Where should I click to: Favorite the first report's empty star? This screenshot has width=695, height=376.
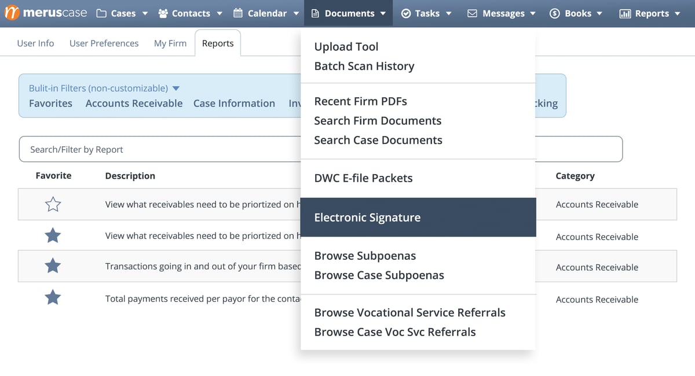tap(53, 204)
